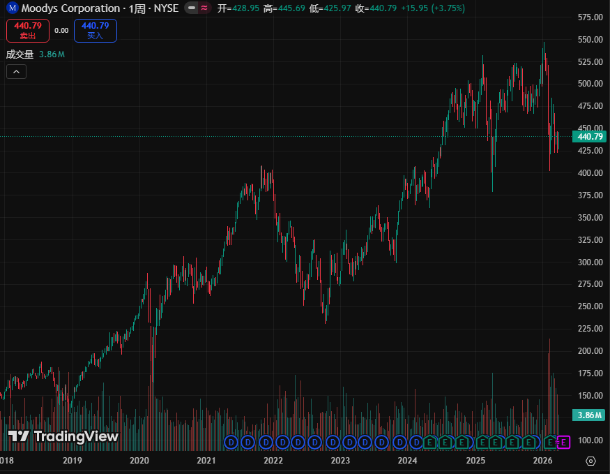Click the 0.00 spread value
610x474 pixels.
click(x=61, y=30)
